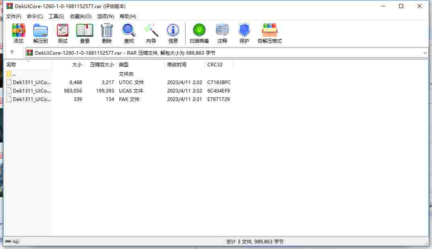
Task: Click the archive path address field
Action: tap(227, 53)
